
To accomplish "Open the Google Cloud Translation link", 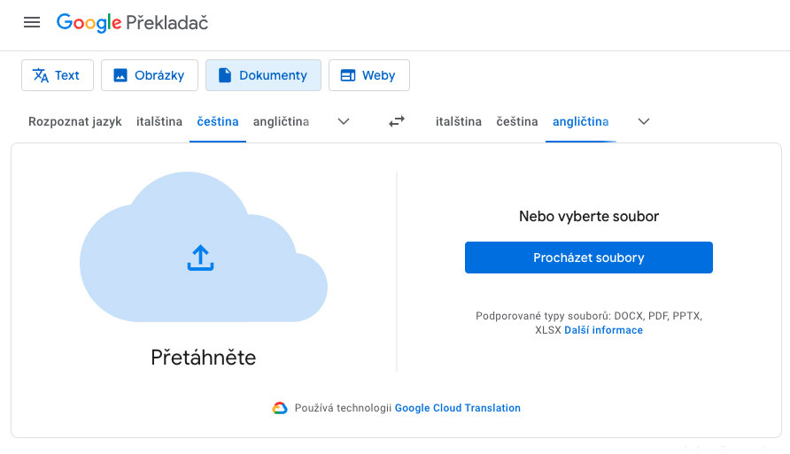I will (458, 408).
